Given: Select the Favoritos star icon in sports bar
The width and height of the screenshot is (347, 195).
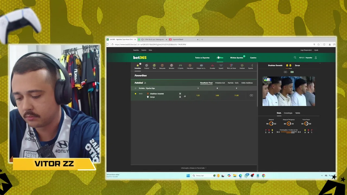Looking at the screenshot, I should coord(138,65).
